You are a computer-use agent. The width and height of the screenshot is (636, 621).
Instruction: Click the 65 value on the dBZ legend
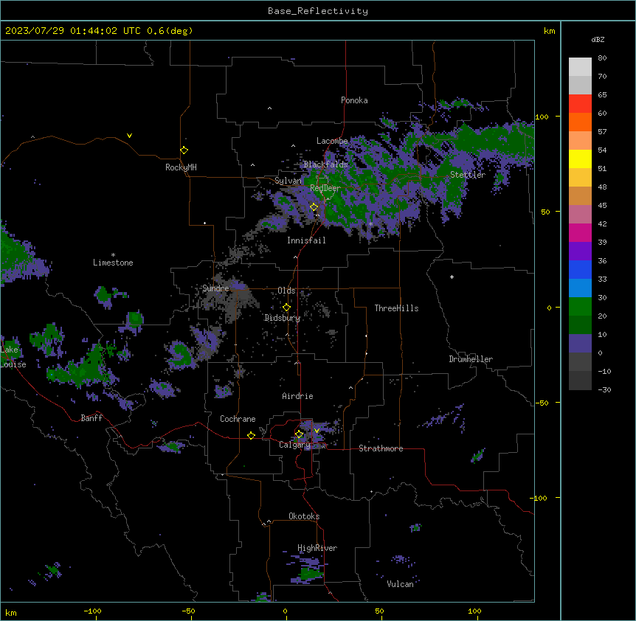(x=602, y=95)
